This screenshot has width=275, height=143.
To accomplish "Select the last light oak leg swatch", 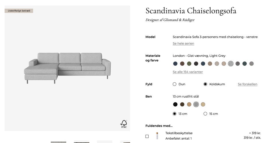I will 203,104.
